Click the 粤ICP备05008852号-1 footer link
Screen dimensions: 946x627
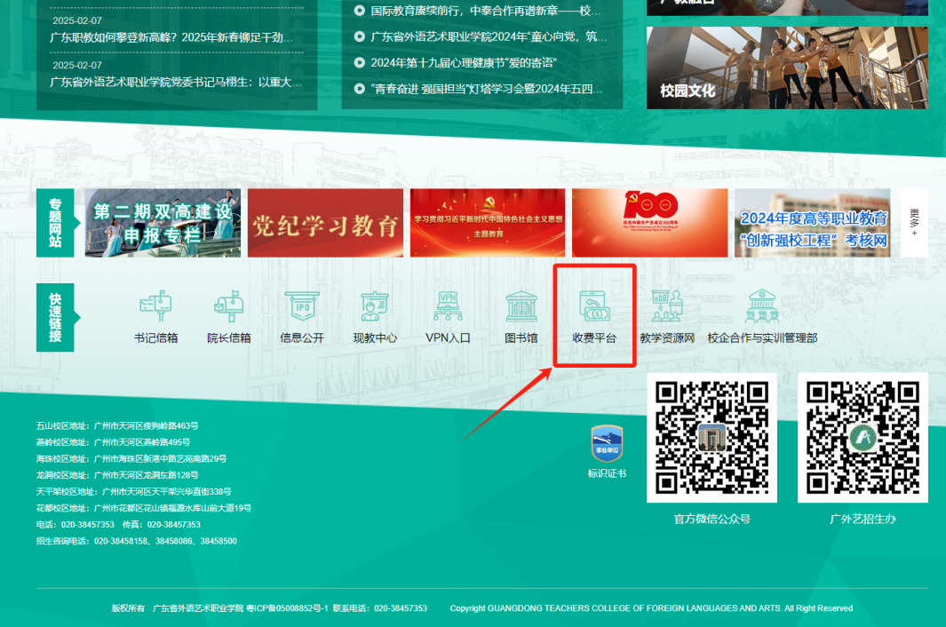point(287,608)
